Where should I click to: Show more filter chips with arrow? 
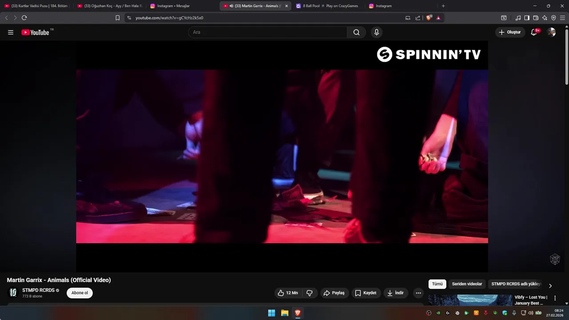click(550, 286)
